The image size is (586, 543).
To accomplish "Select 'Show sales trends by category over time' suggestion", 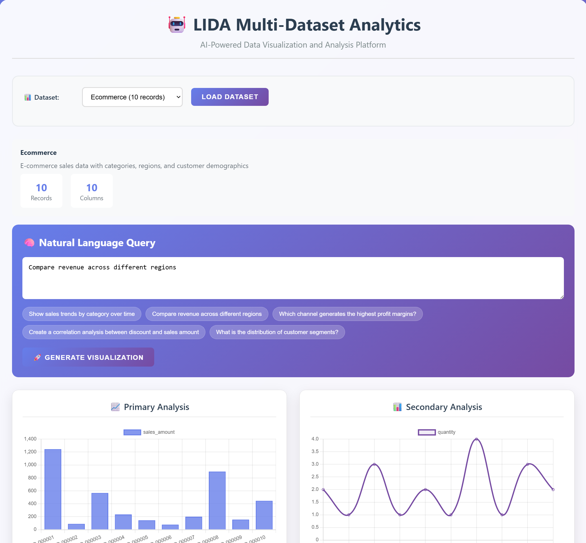I will (82, 314).
